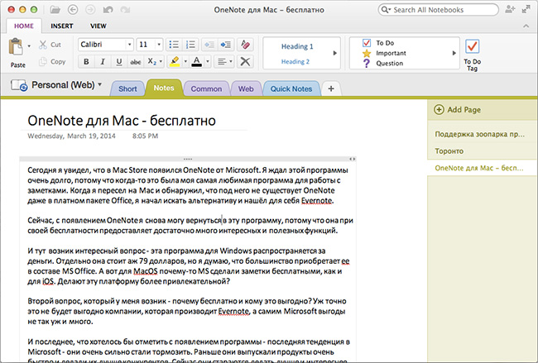Image resolution: width=538 pixels, height=363 pixels.
Task: Toggle underline formatting
Action: click(119, 62)
